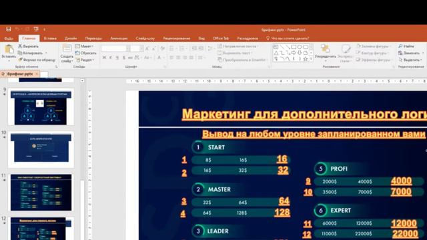Switch to the Вставка tab
427x240 pixels.
click(x=50, y=39)
